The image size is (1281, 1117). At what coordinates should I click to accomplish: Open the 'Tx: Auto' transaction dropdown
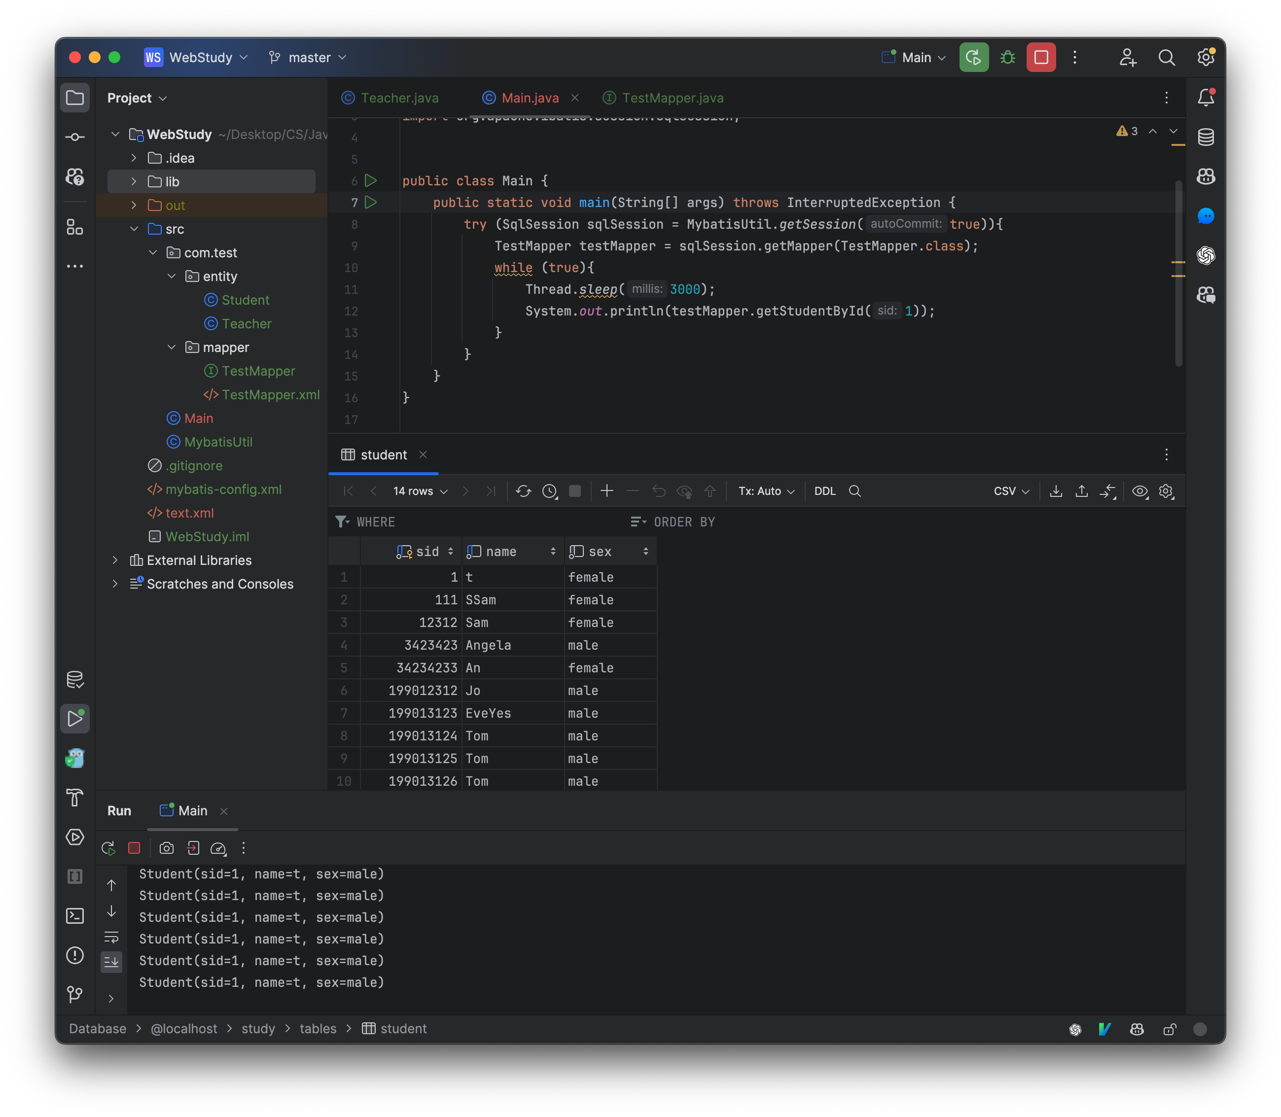click(765, 491)
